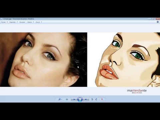The image size is (160, 120).
Task: Click the photo viewer title bar icon
Action: click(x=1, y=19)
